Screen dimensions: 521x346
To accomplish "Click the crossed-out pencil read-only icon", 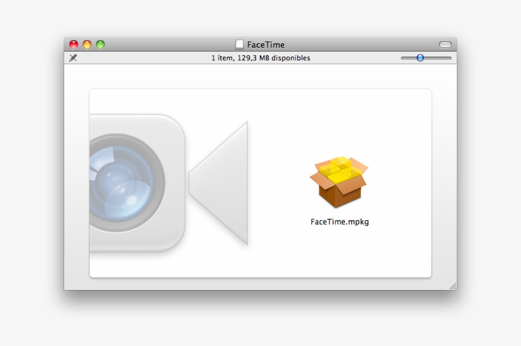I will coord(73,58).
